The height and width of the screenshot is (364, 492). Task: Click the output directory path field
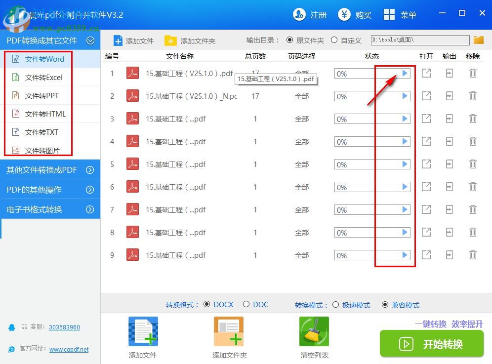click(419, 40)
